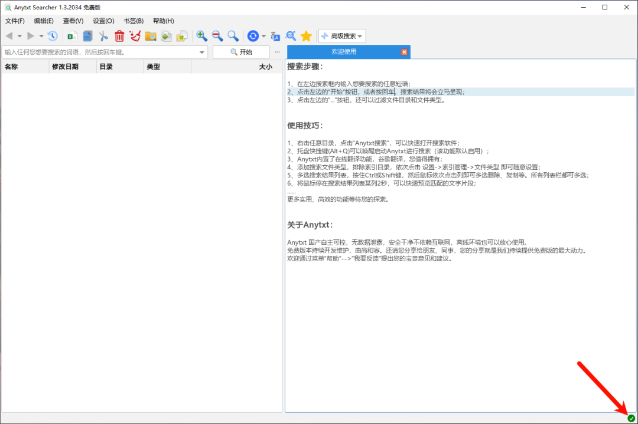Expand the forward history dropdown arrow
Viewport: 638px width, 424px height.
[x=41, y=37]
